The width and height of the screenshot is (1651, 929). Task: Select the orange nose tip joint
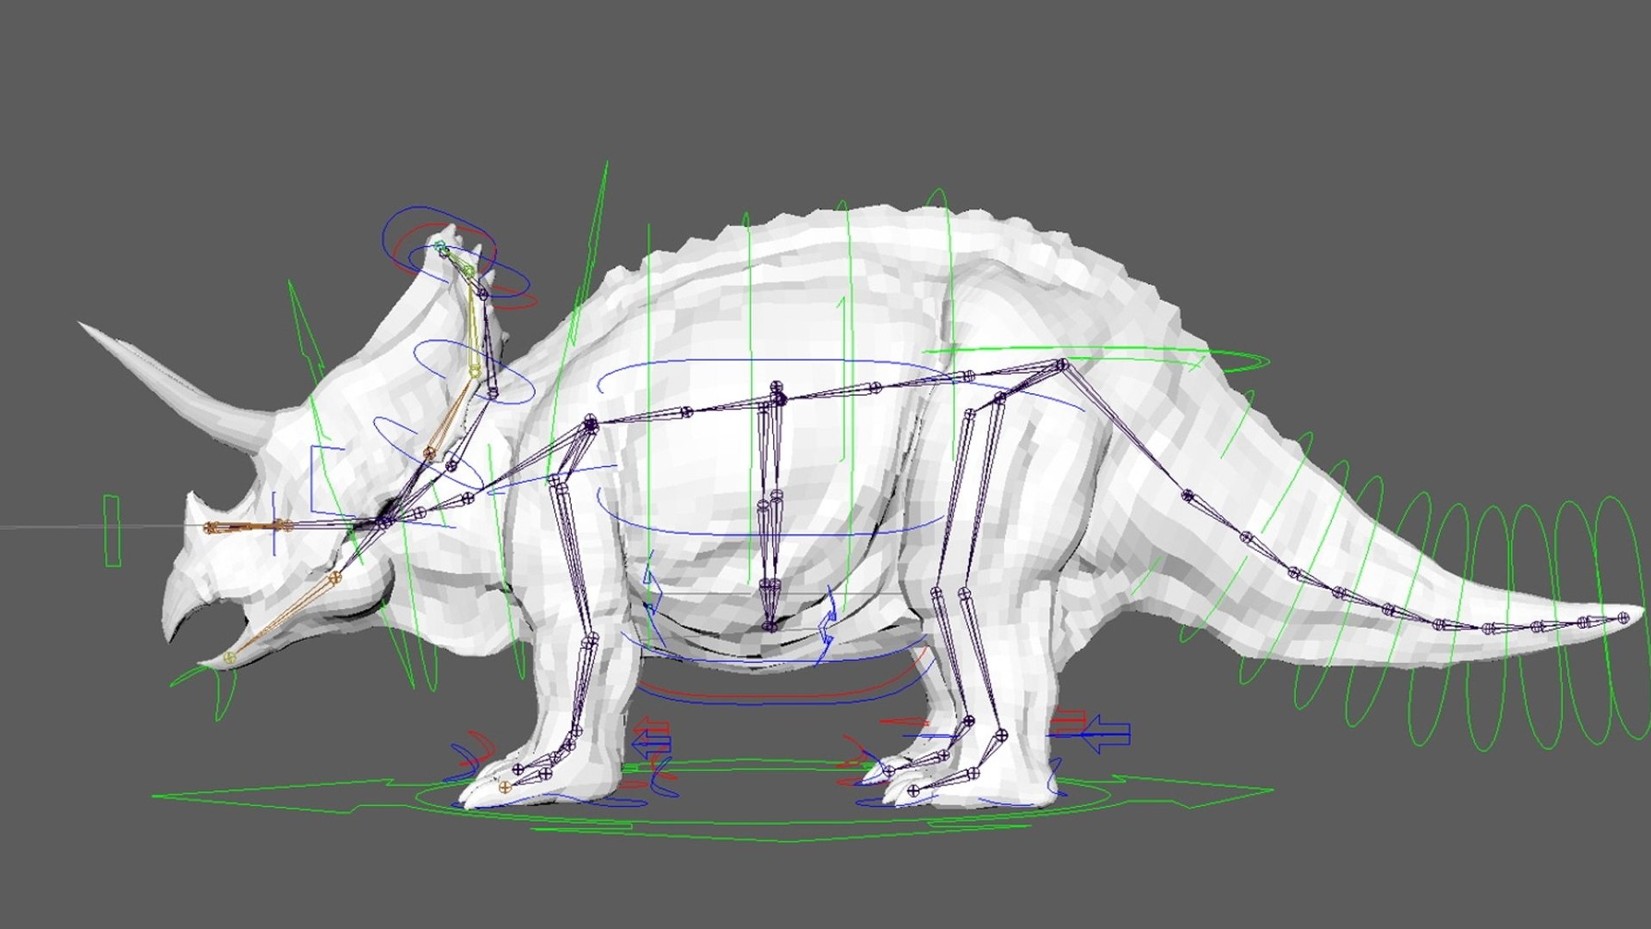(x=209, y=527)
